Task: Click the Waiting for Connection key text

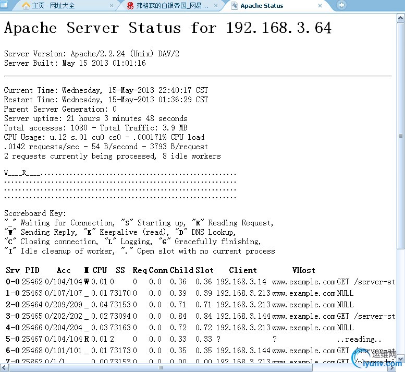Action: 67,223
